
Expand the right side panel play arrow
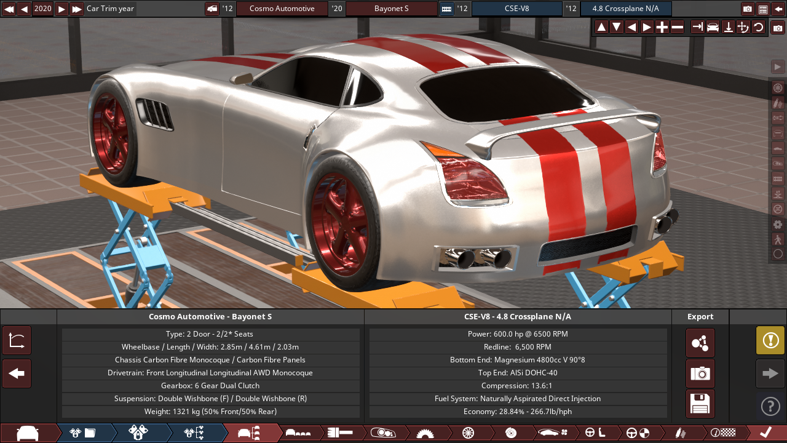point(778,66)
